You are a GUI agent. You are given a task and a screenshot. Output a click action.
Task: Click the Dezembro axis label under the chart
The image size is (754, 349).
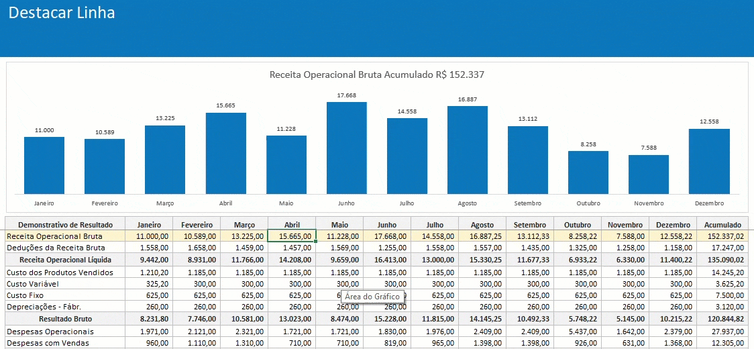pyautogui.click(x=709, y=203)
